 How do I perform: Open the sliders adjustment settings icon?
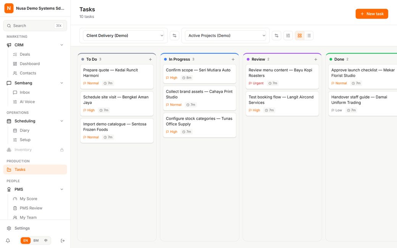pos(288,35)
